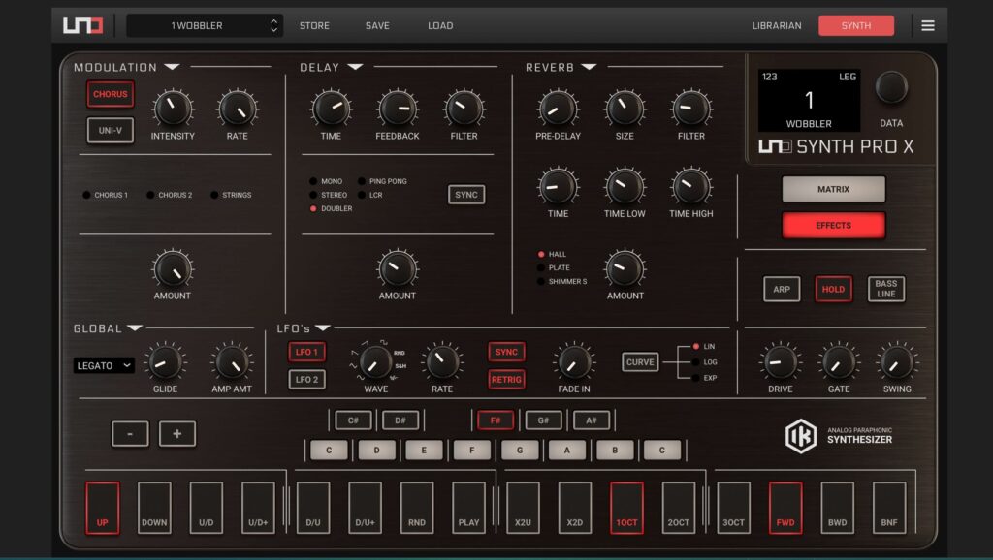Click the preset display screen
The width and height of the screenshot is (993, 560).
(809, 100)
